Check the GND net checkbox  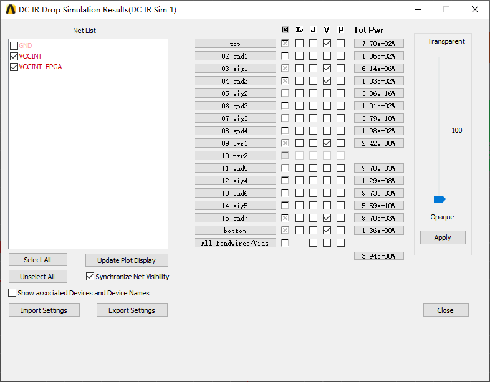point(14,45)
